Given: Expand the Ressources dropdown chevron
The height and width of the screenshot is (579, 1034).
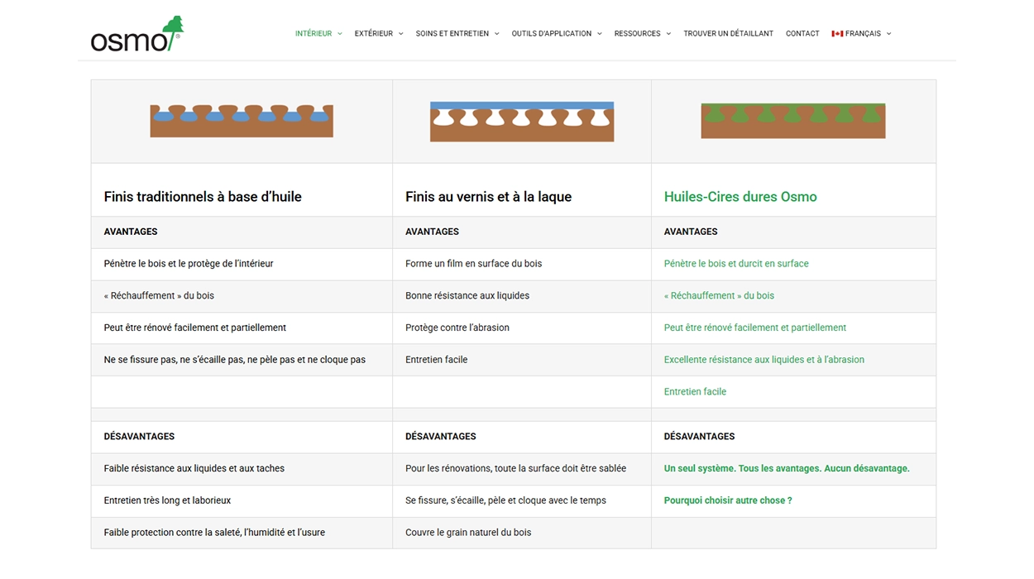Looking at the screenshot, I should [x=668, y=34].
